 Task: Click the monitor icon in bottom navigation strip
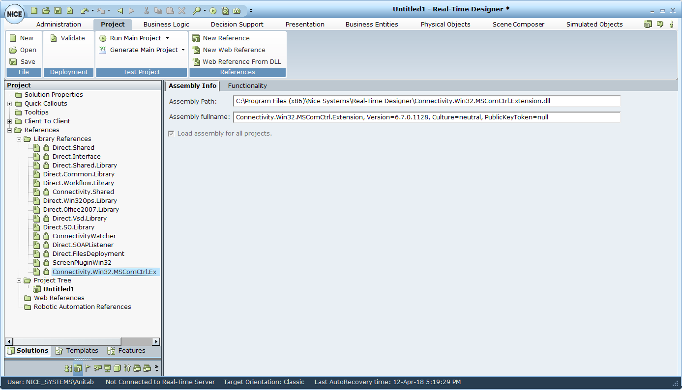[x=107, y=368]
